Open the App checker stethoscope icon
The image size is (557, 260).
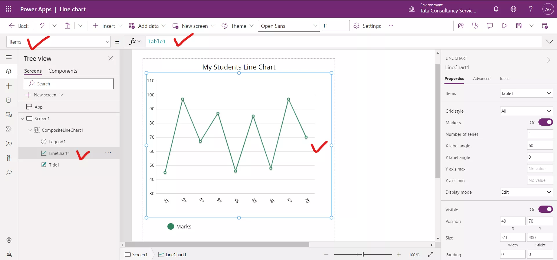pos(475,26)
